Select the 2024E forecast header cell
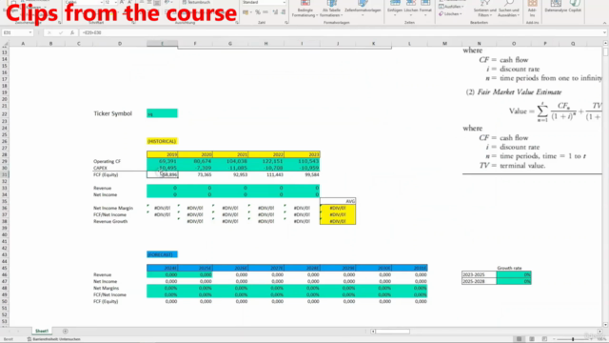The height and width of the screenshot is (343, 609). [162, 268]
